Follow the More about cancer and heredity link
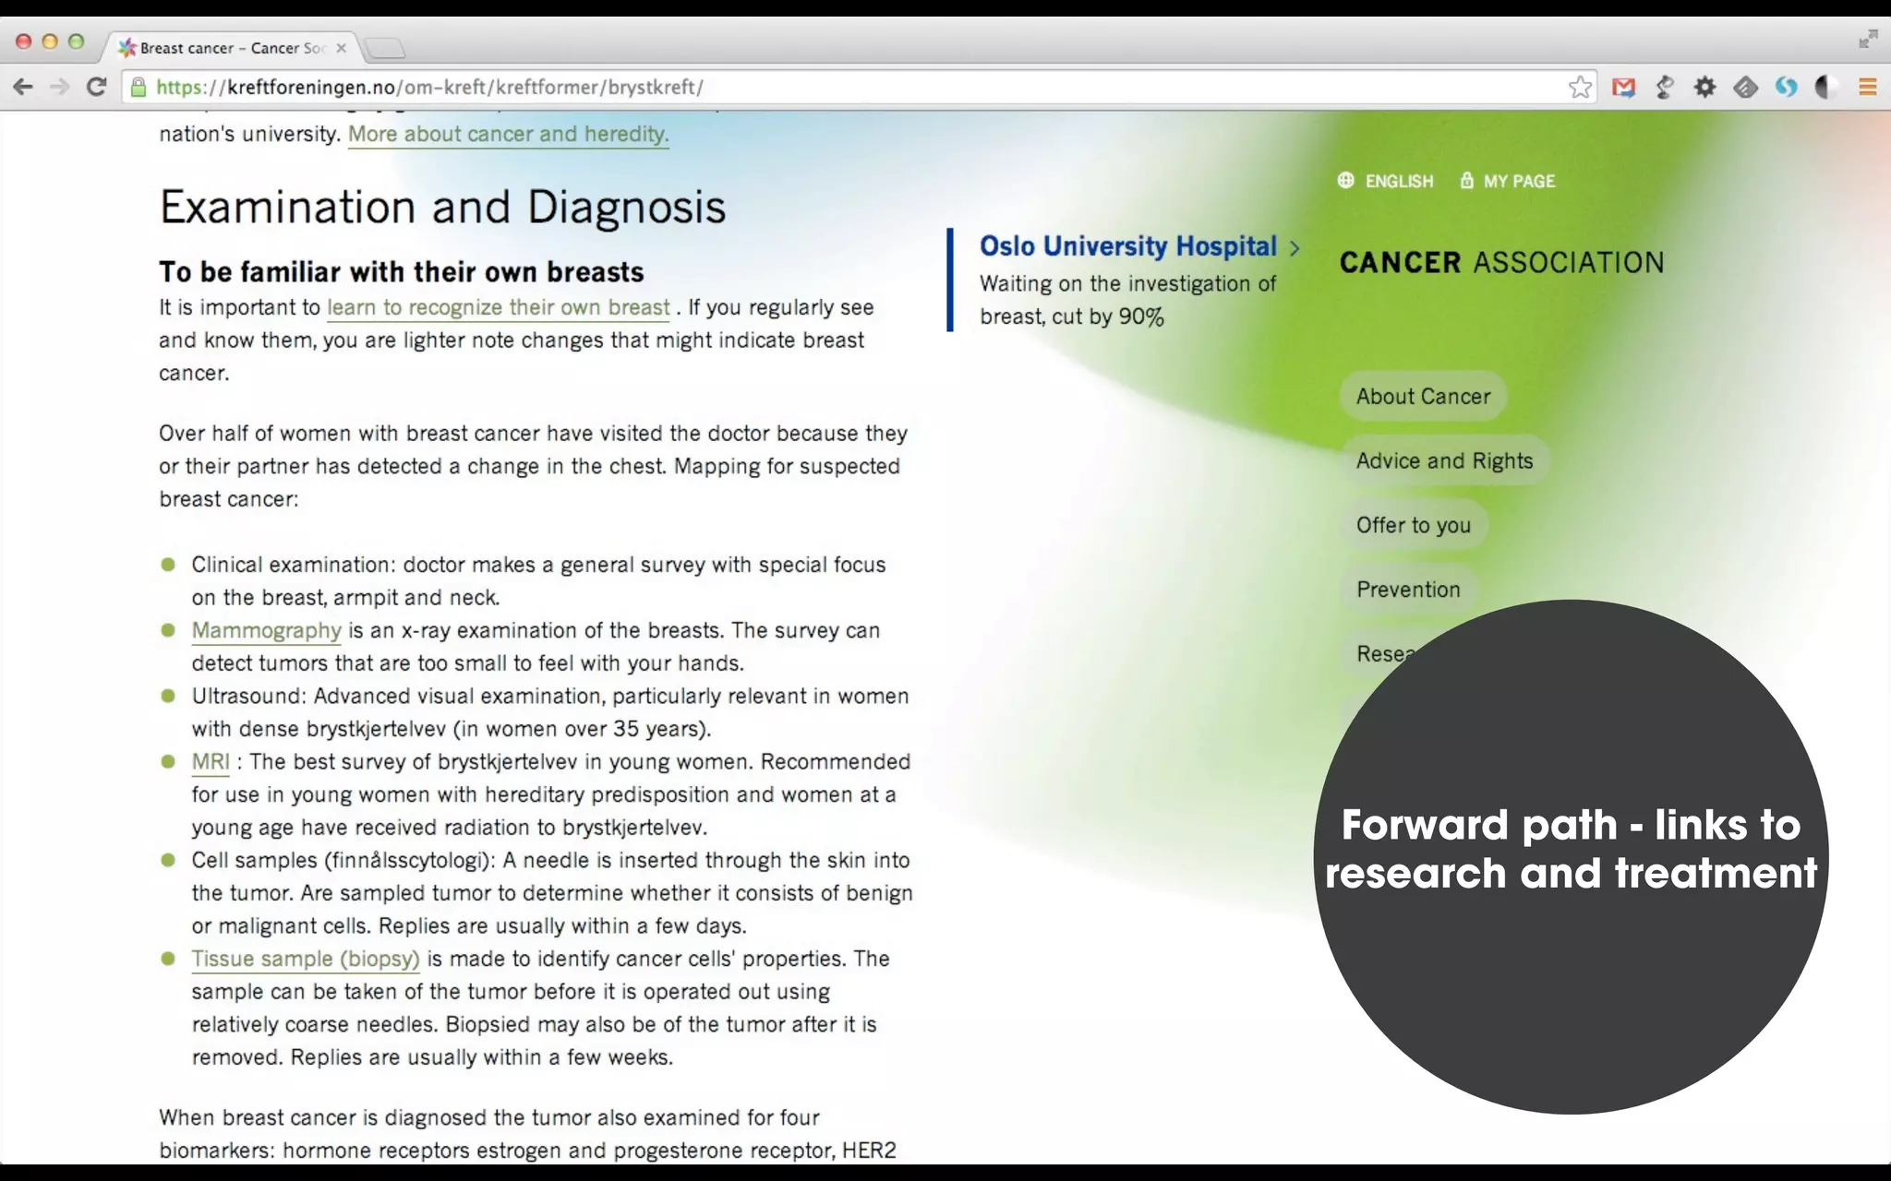Viewport: 1891px width, 1181px height. pos(508,134)
